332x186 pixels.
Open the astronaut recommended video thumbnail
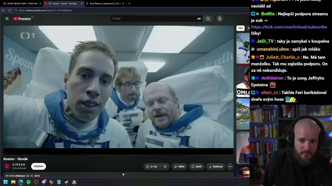point(243,48)
